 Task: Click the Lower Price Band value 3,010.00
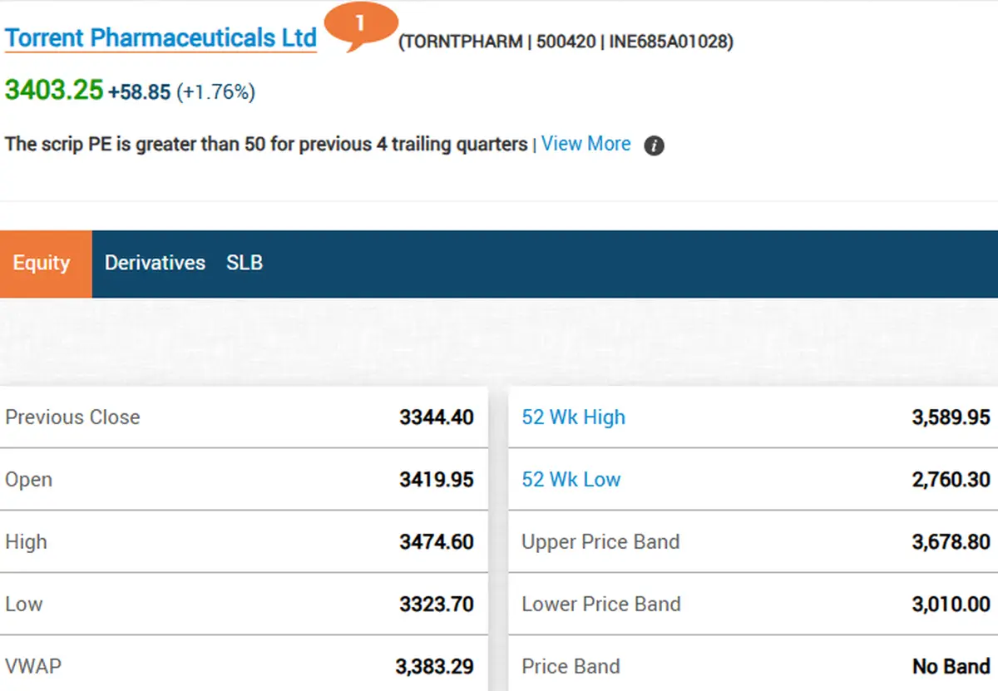click(x=951, y=605)
